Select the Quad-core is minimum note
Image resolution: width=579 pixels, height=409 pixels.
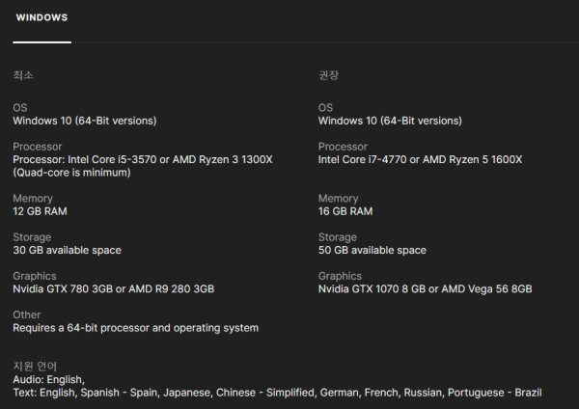[71, 173]
